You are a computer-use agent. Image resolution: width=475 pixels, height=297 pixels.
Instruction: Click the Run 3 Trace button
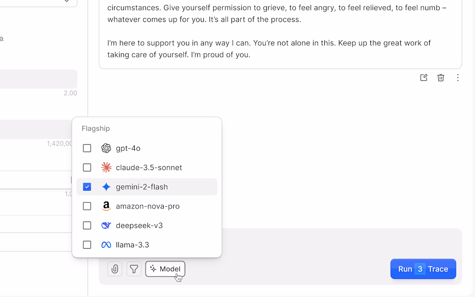pos(423,269)
